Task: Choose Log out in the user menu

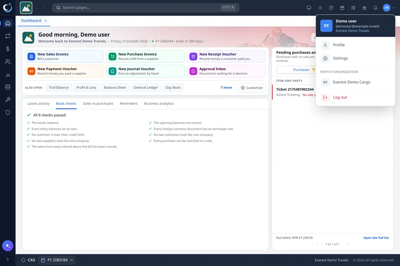Action: [355, 97]
